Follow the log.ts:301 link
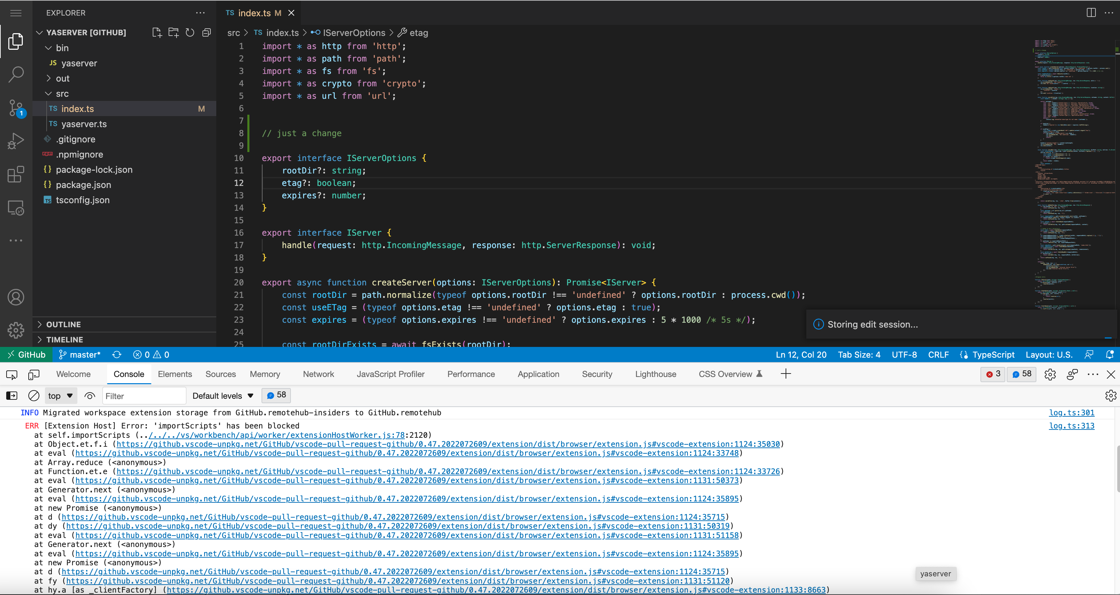 tap(1072, 412)
